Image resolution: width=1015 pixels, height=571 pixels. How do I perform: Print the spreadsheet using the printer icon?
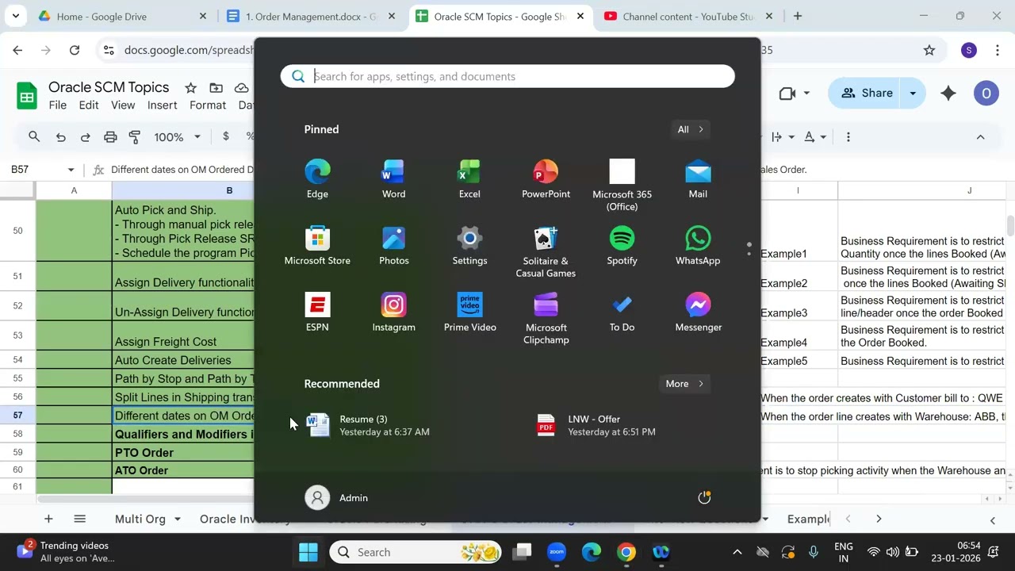coord(110,137)
